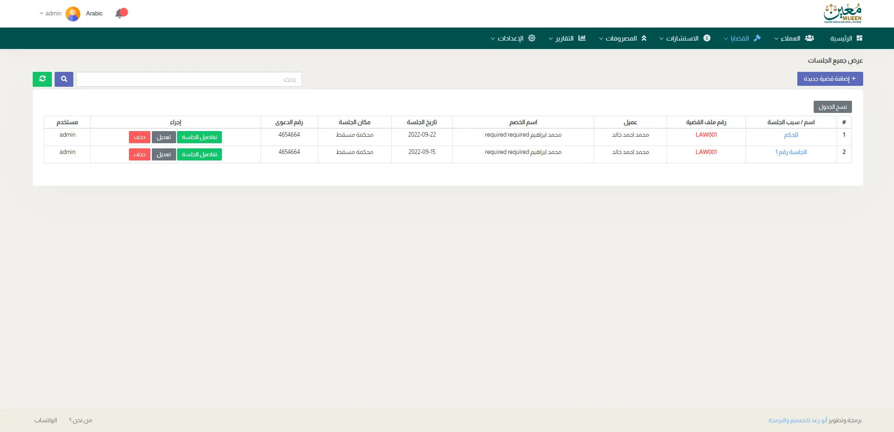Image resolution: width=894 pixels, height=432 pixels.
Task: Click the settings gear icon in navbar
Action: (532, 38)
